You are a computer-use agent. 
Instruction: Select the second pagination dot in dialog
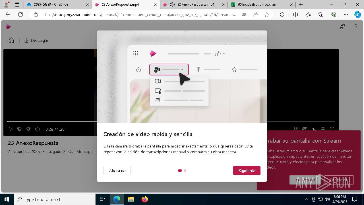click(185, 171)
